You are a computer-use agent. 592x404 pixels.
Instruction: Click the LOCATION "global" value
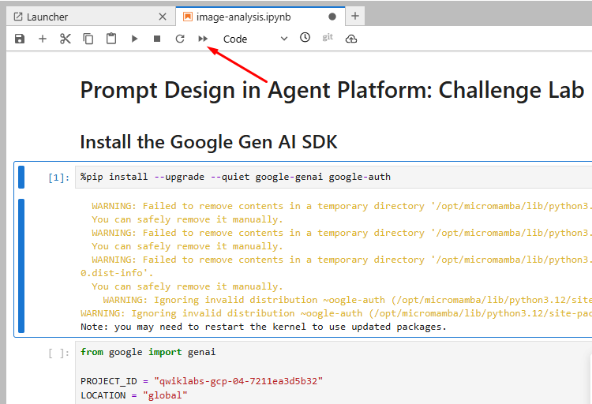[x=165, y=395]
